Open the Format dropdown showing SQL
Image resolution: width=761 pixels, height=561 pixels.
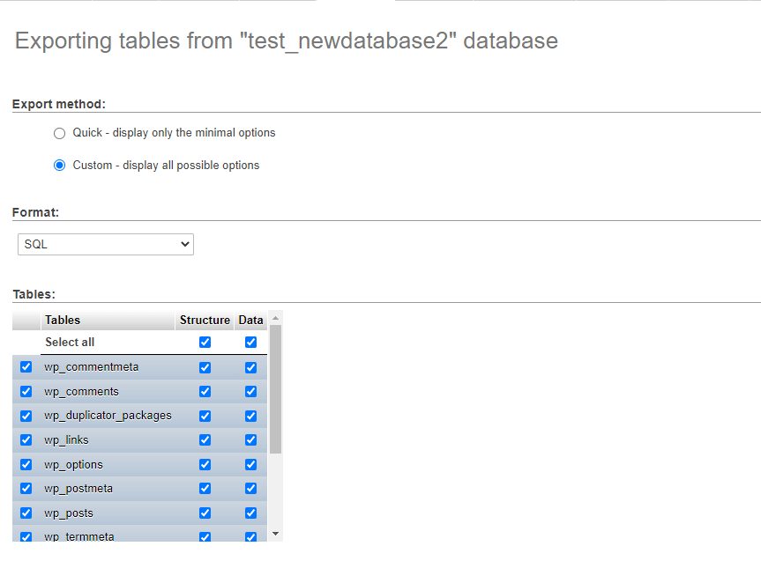coord(105,244)
